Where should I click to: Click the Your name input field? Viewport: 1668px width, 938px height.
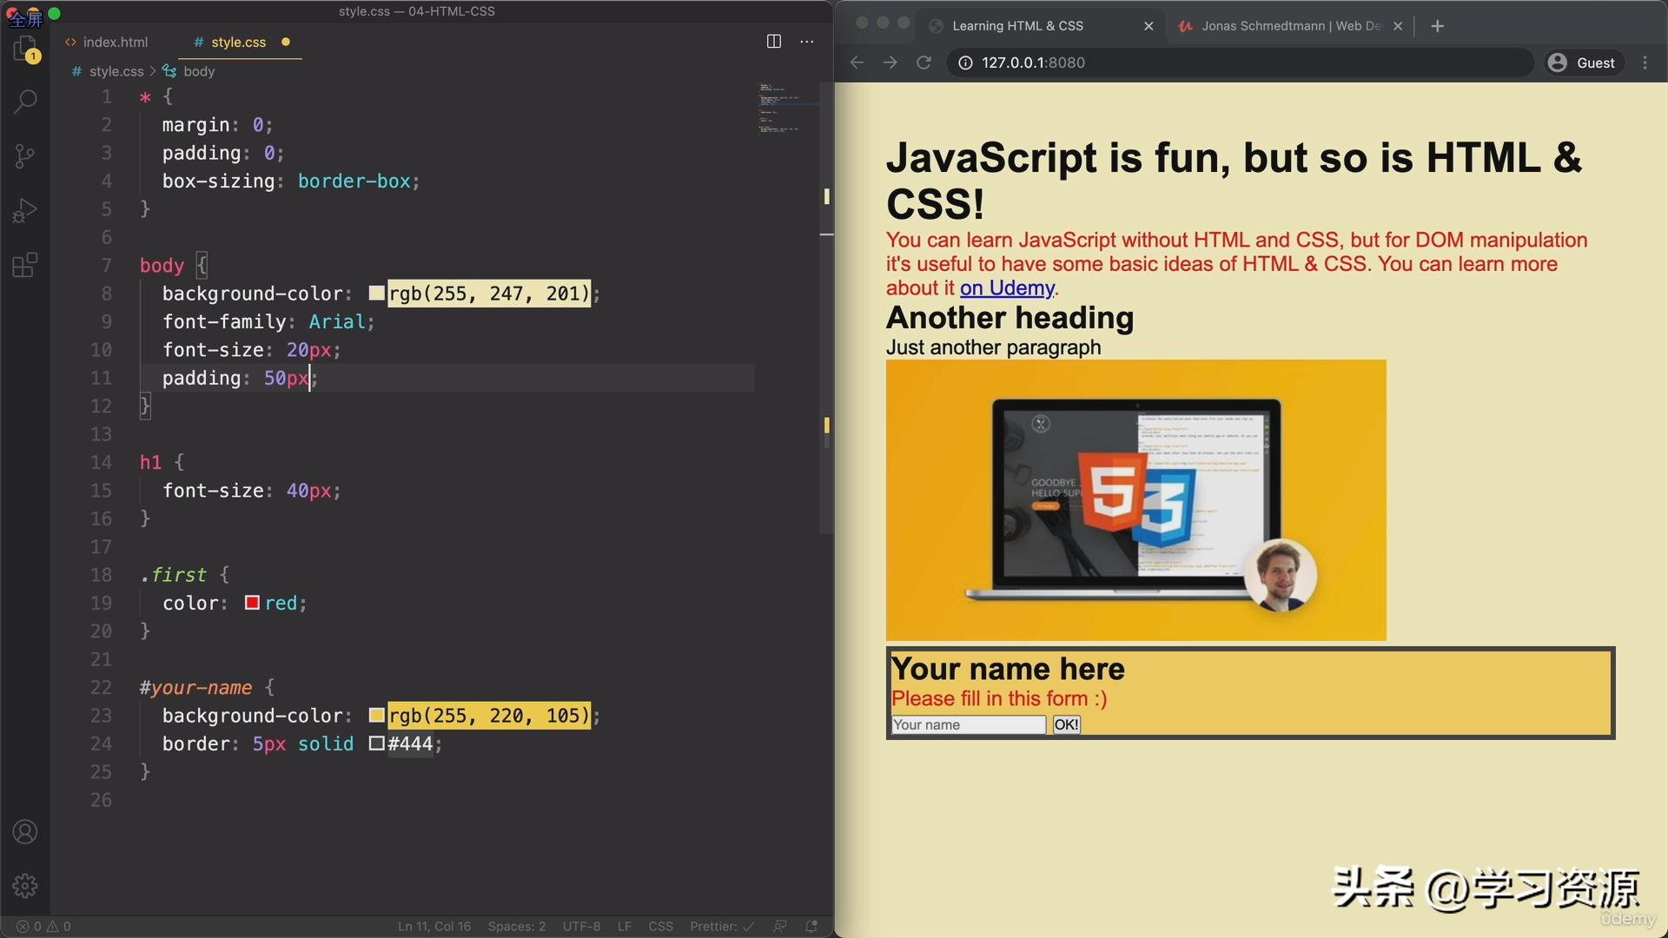967,724
